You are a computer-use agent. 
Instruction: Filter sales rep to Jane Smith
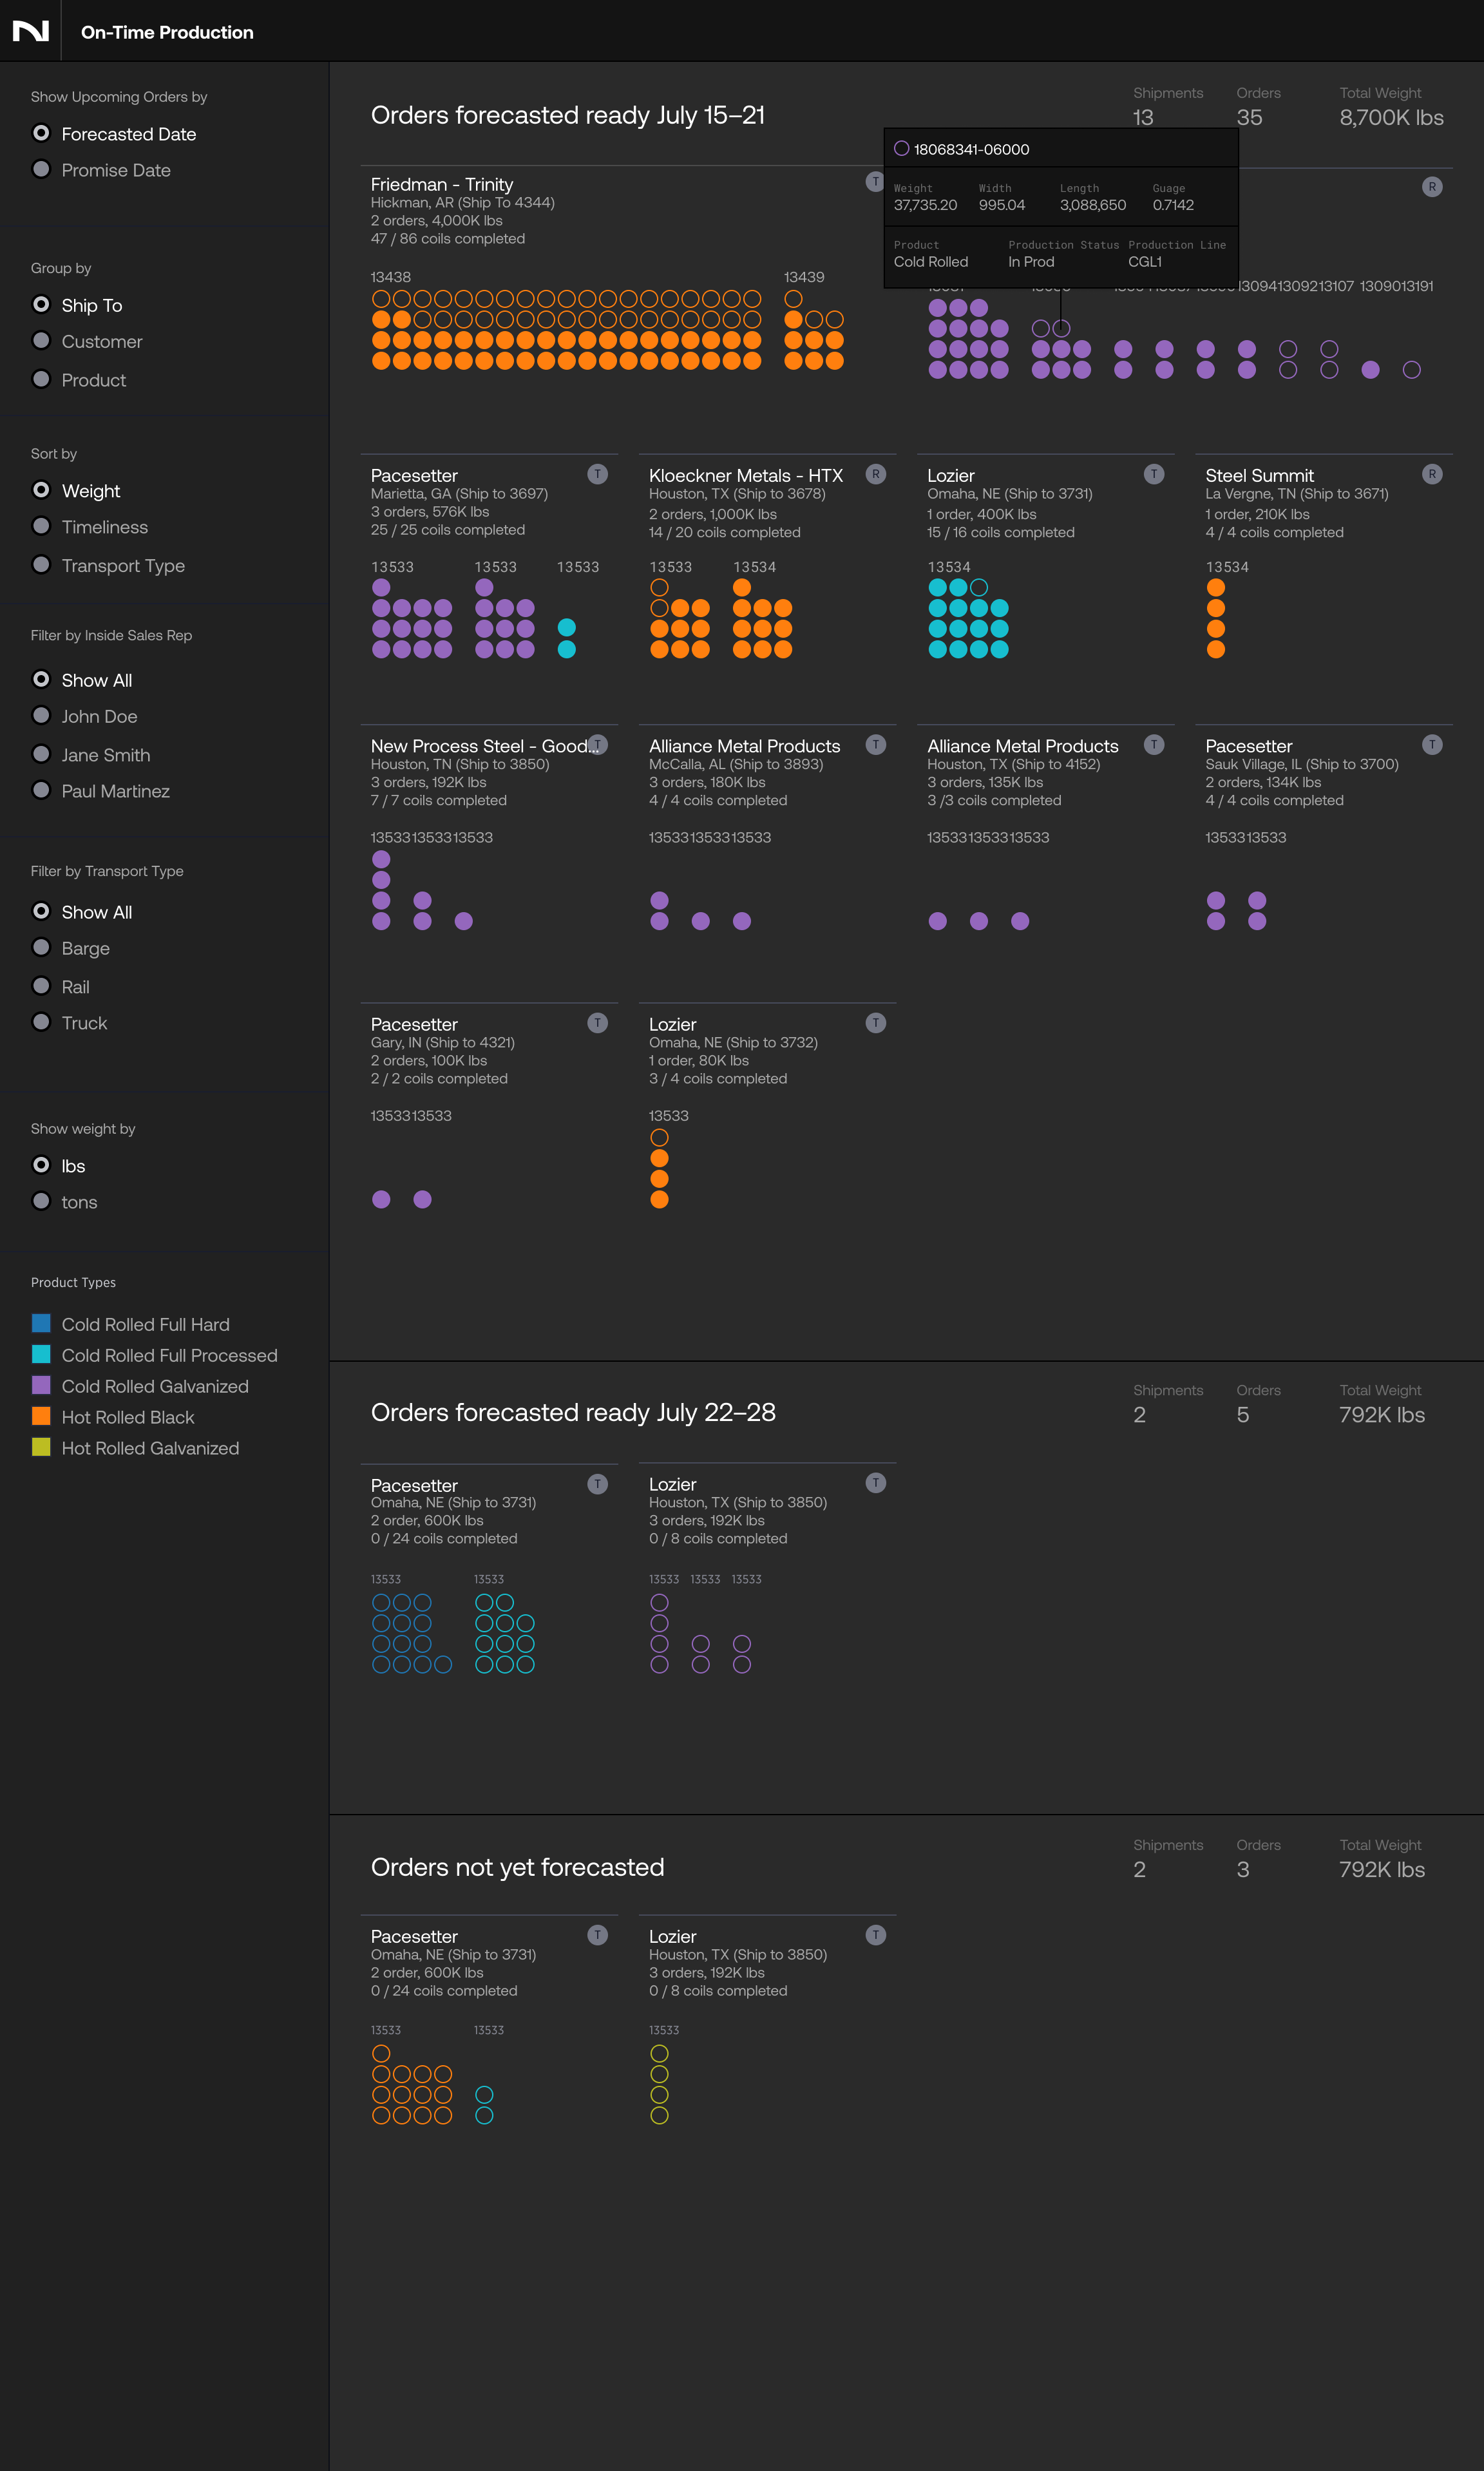(x=41, y=754)
